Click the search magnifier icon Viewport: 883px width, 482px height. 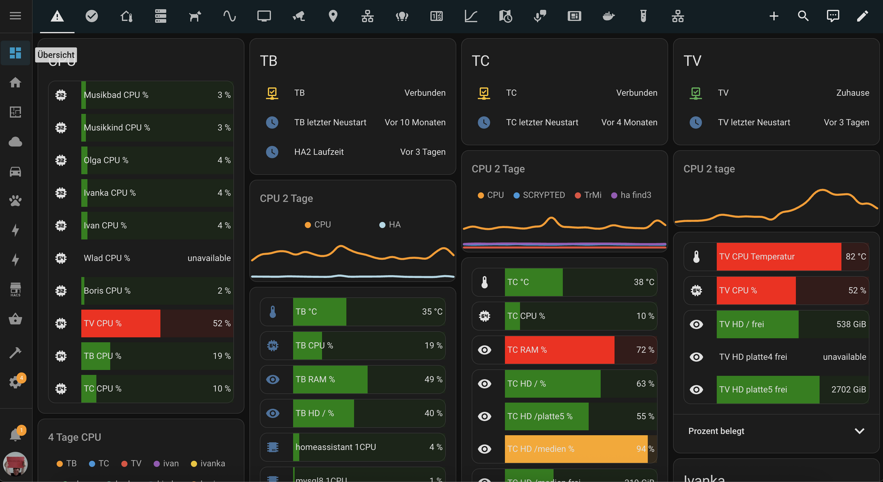[x=803, y=16]
